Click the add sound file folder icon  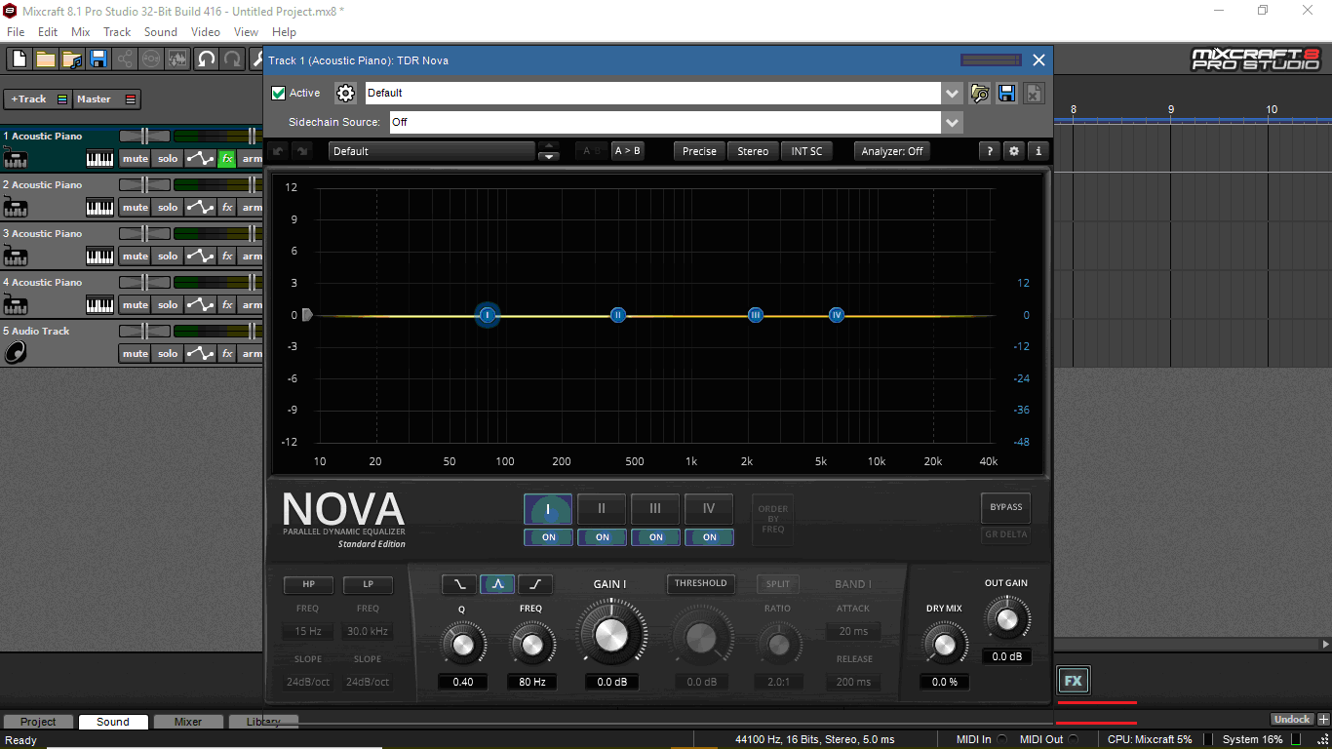point(71,59)
